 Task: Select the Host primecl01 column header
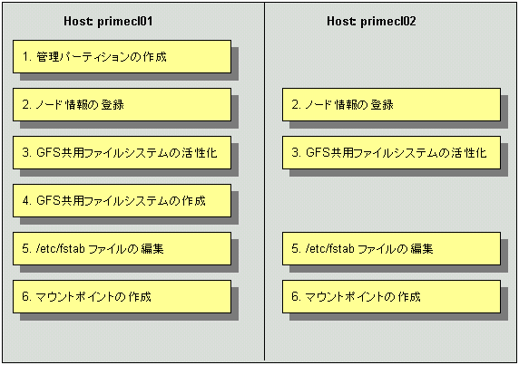click(x=108, y=21)
